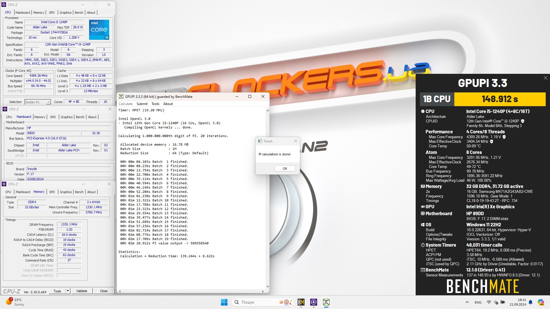Open Windows Start menu
This screenshot has height=309, width=550.
(224, 302)
